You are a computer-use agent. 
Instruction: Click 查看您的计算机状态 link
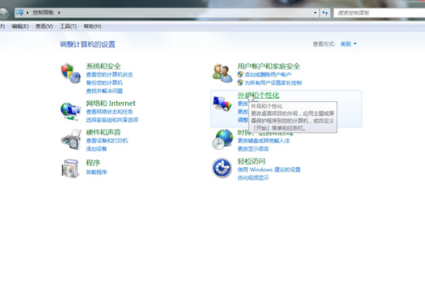110,74
